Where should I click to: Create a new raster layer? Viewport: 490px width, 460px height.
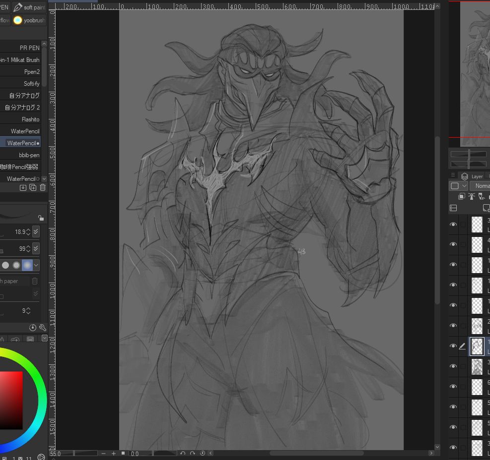point(486,208)
